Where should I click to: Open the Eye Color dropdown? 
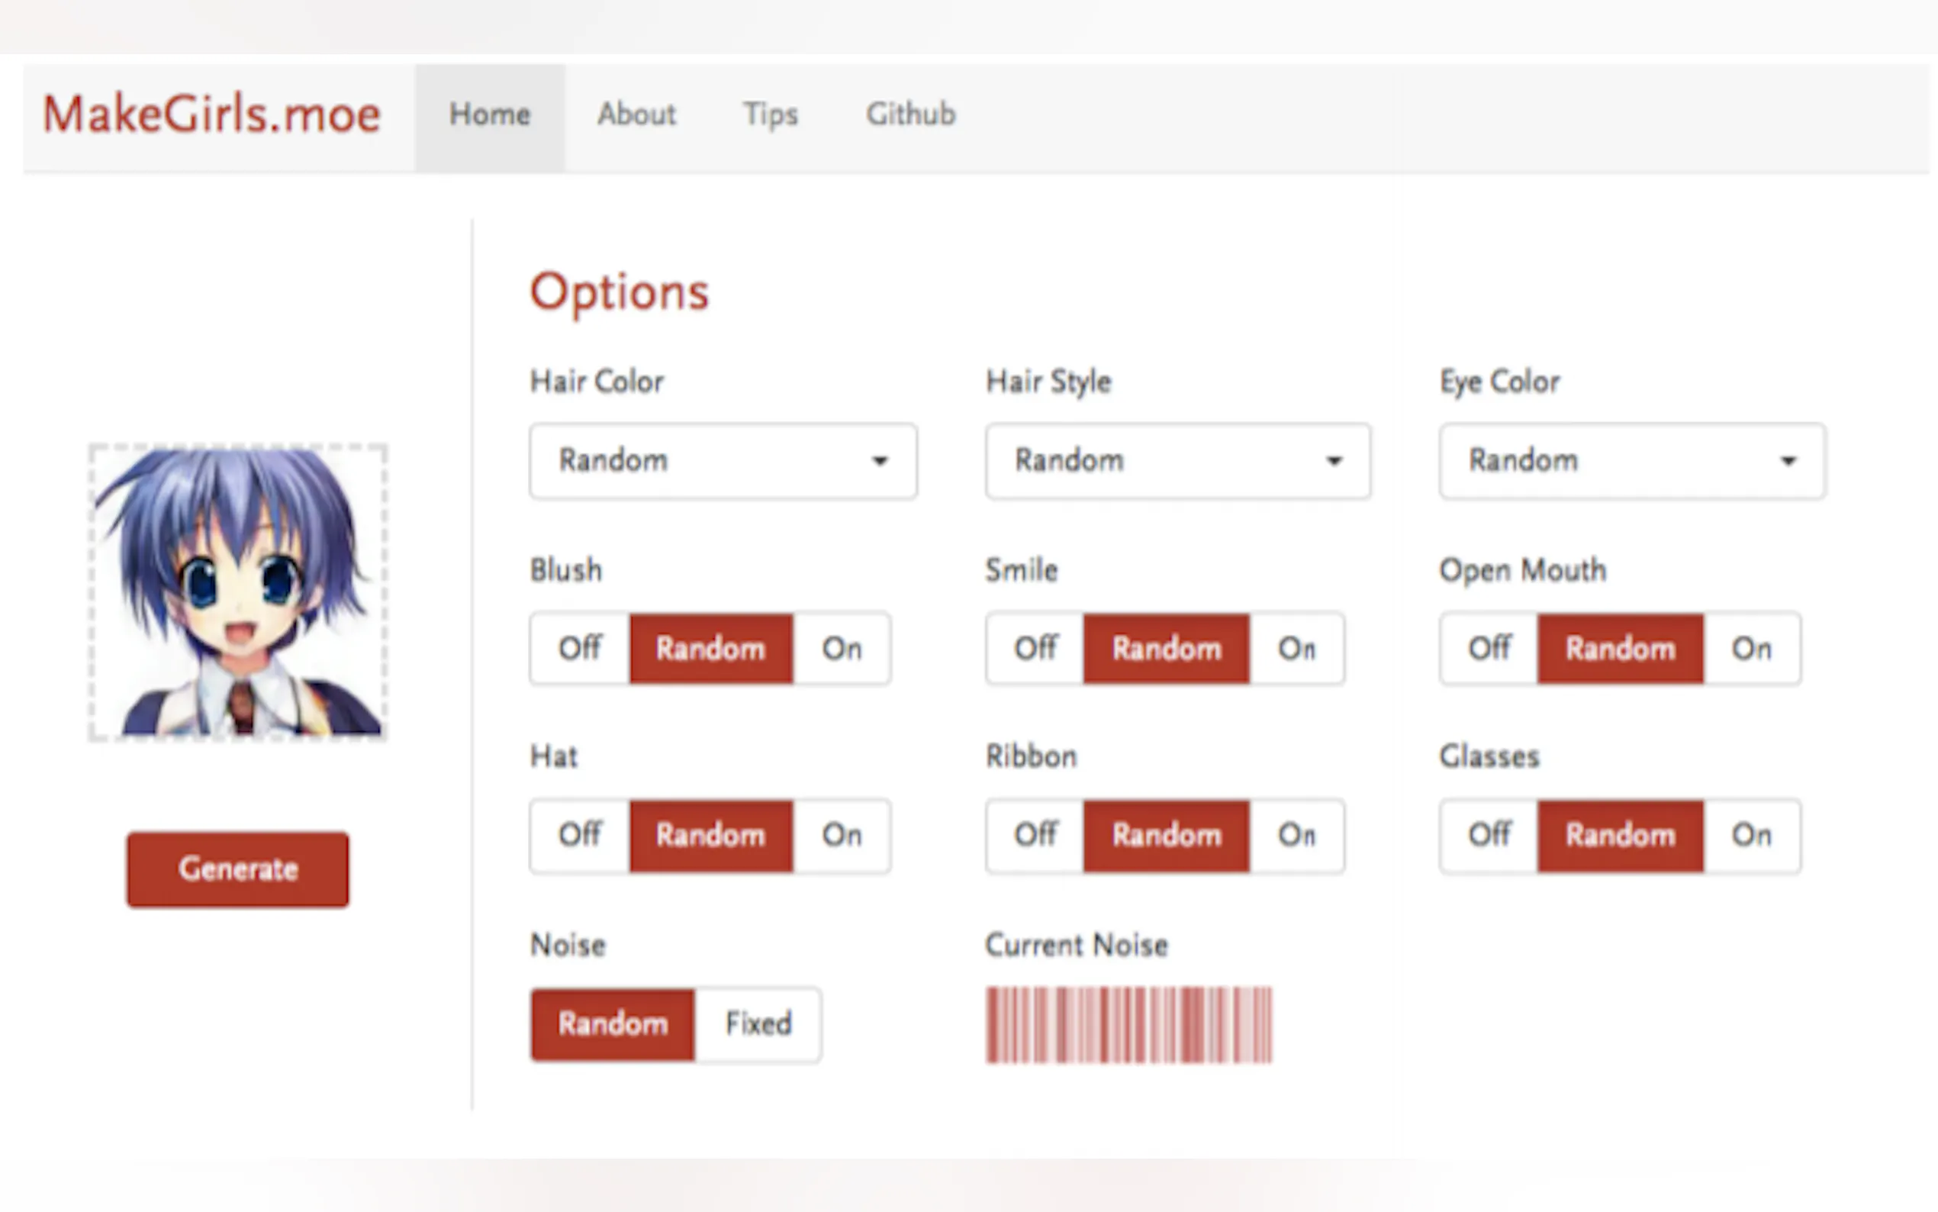(1632, 461)
